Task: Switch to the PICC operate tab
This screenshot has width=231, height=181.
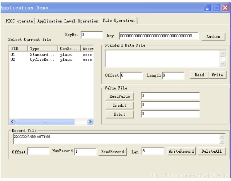Action: tap(19, 21)
